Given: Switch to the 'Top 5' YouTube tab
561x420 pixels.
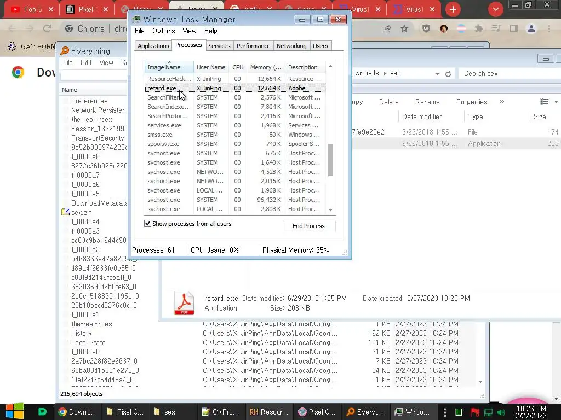Looking at the screenshot, I should pyautogui.click(x=32, y=10).
